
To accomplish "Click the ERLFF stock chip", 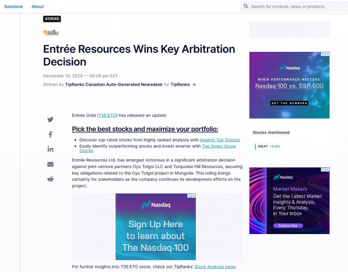I will pos(269,147).
